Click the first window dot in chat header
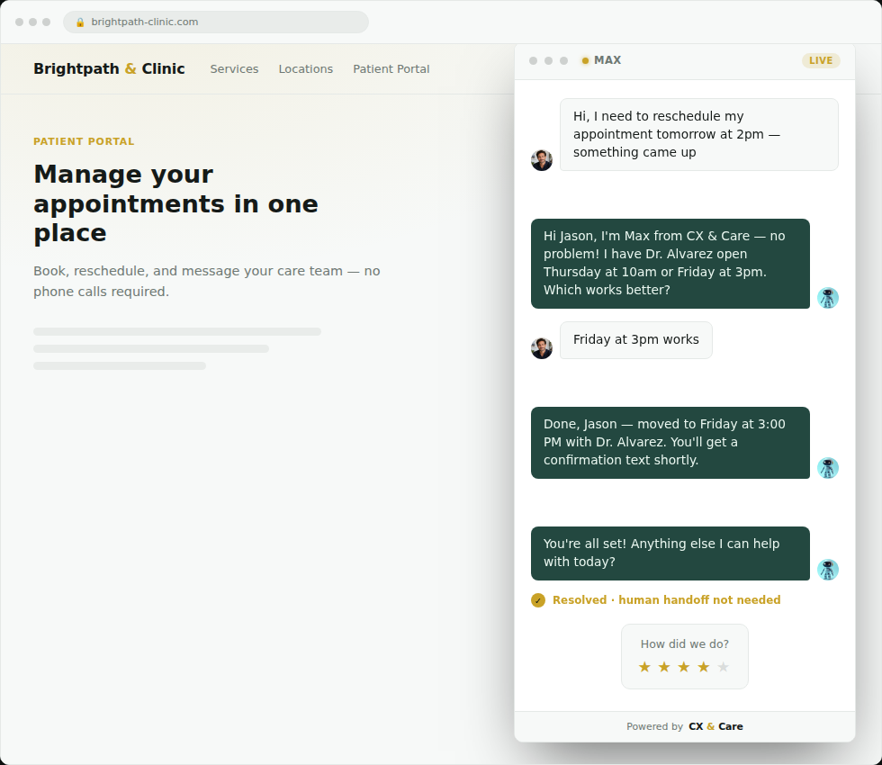 tap(533, 61)
